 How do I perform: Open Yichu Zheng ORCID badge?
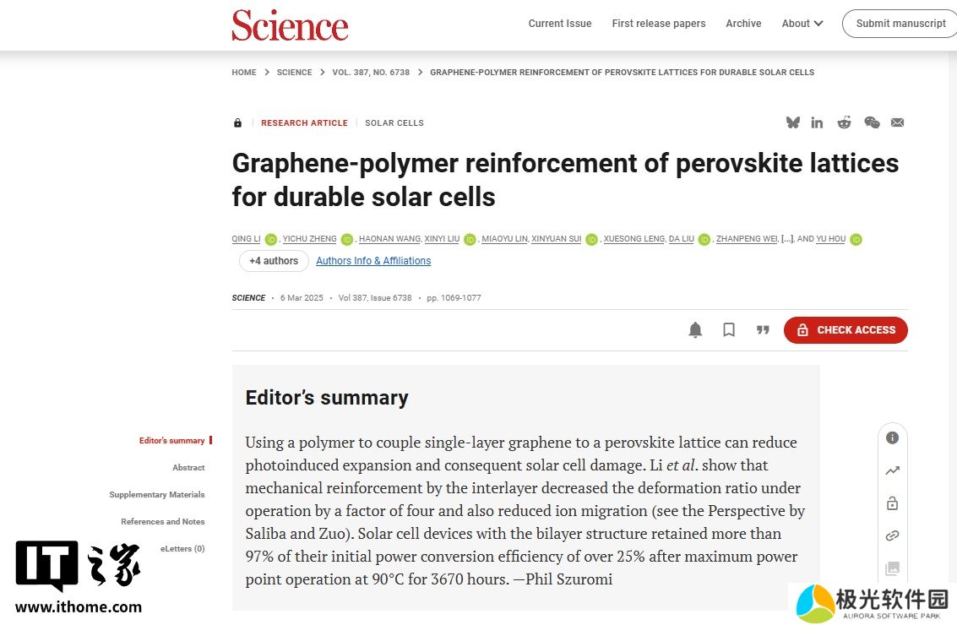(x=346, y=239)
